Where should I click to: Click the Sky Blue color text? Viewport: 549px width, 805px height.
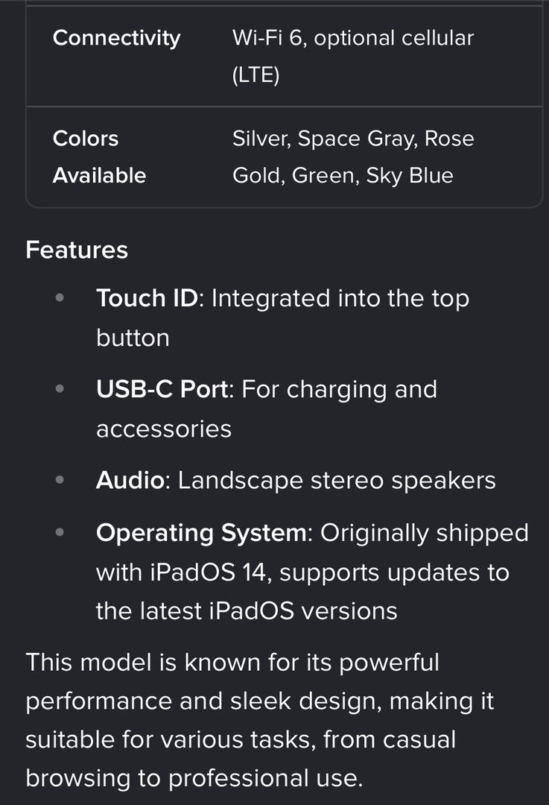coord(409,176)
